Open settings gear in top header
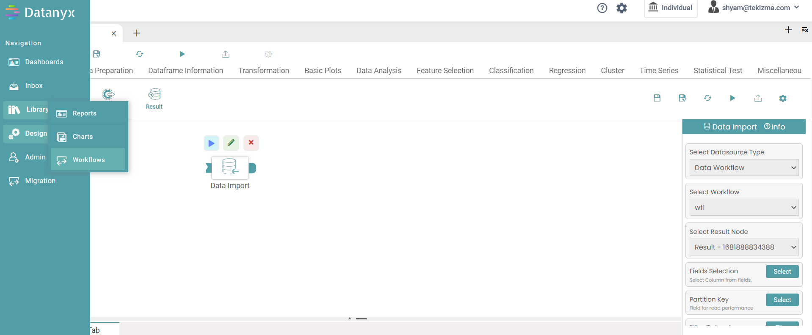The height and width of the screenshot is (335, 812). pyautogui.click(x=621, y=8)
